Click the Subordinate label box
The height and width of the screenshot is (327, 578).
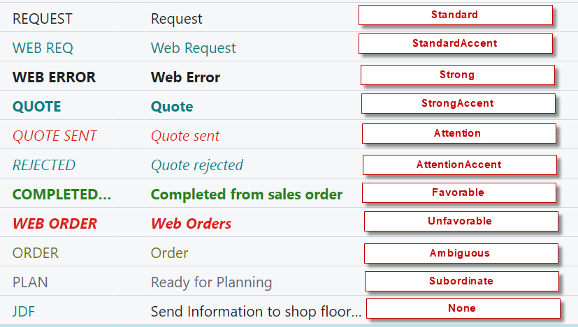(x=461, y=282)
